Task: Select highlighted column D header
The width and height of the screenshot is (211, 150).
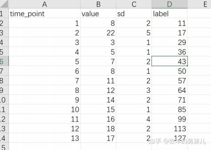Action: (170, 4)
